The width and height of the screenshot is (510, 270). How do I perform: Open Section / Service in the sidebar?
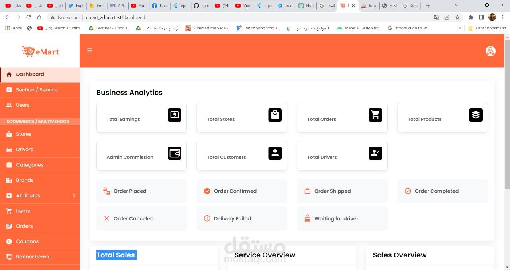click(40, 90)
